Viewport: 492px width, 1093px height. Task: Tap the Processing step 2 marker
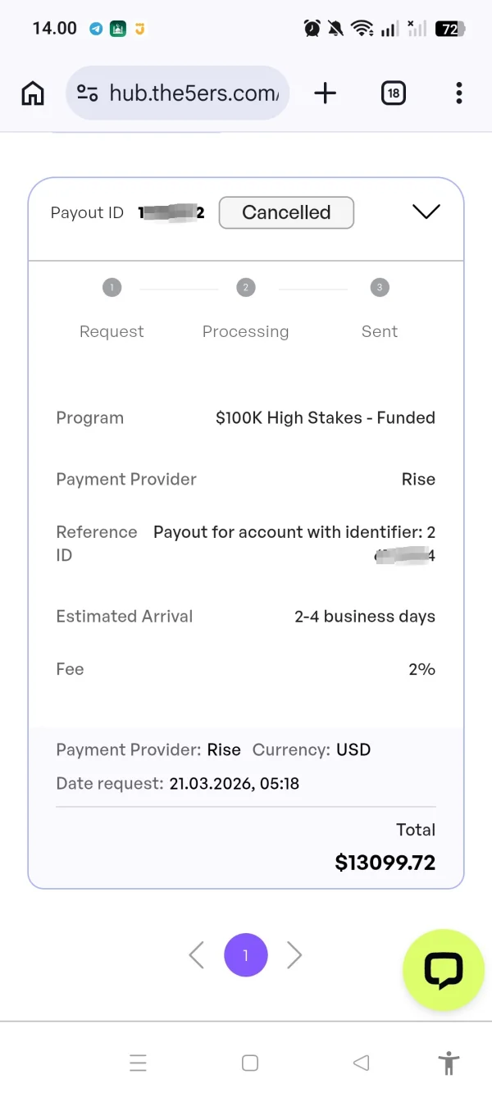pyautogui.click(x=245, y=288)
